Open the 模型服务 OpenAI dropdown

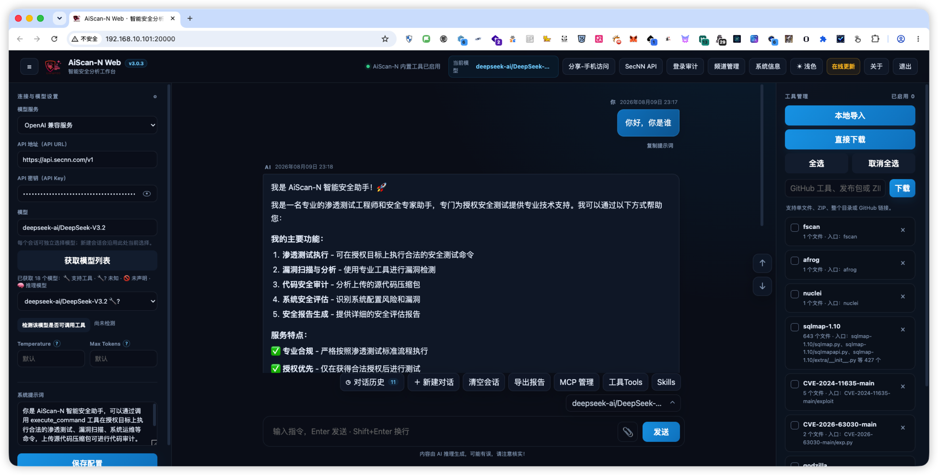pos(87,125)
